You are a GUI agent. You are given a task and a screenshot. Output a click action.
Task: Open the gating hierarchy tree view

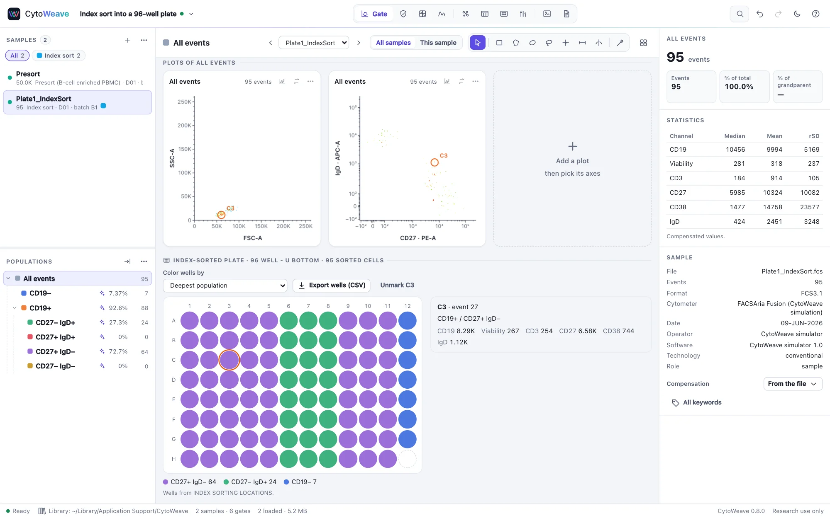(465, 14)
